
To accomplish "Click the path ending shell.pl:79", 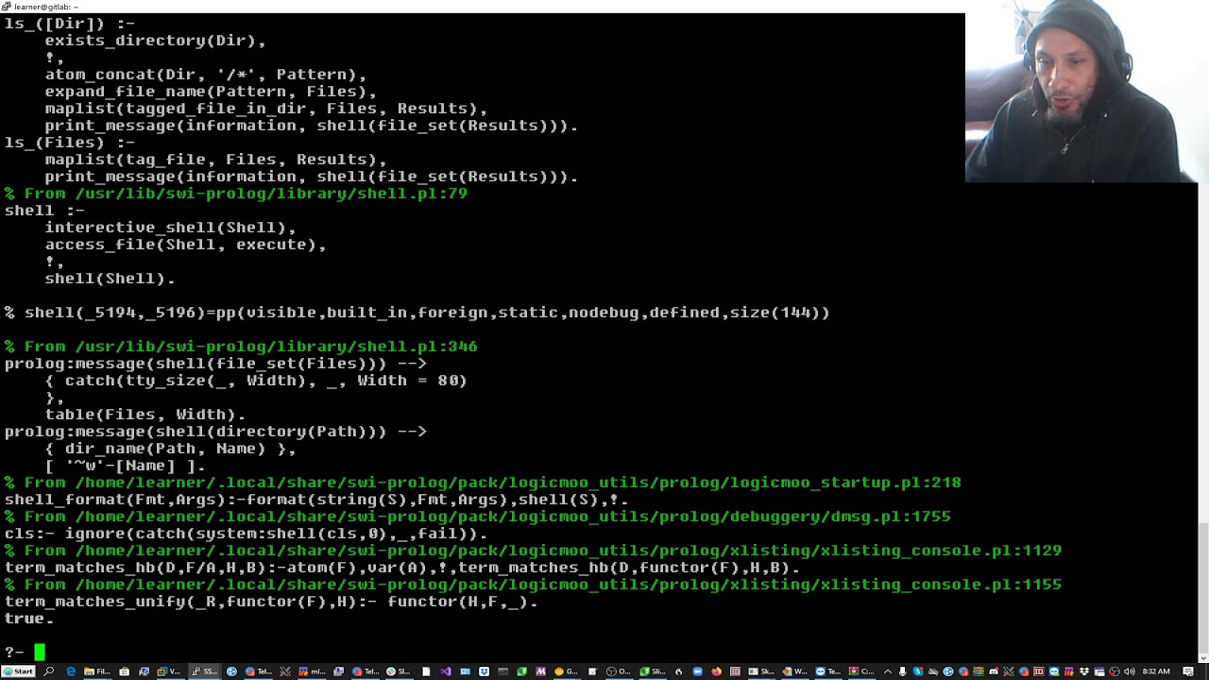I will (271, 194).
